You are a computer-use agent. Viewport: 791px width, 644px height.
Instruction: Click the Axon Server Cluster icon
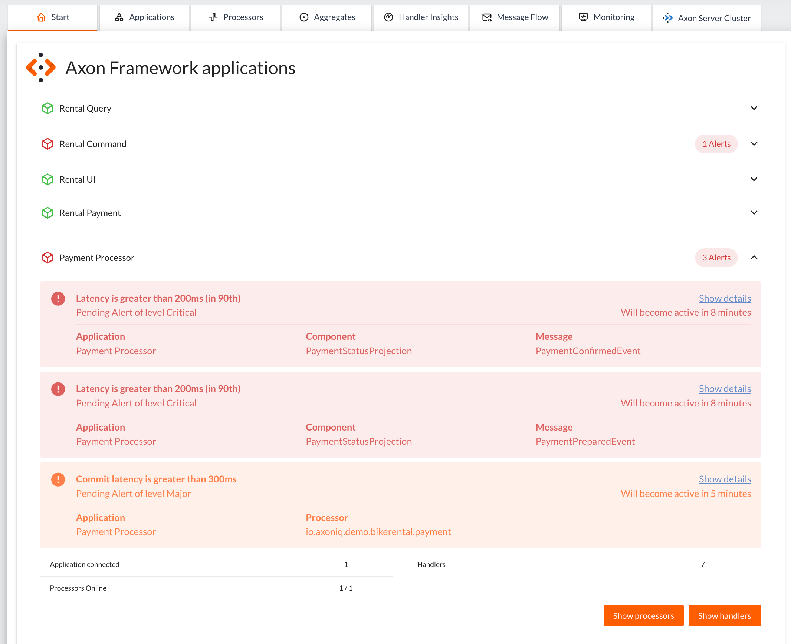click(668, 18)
